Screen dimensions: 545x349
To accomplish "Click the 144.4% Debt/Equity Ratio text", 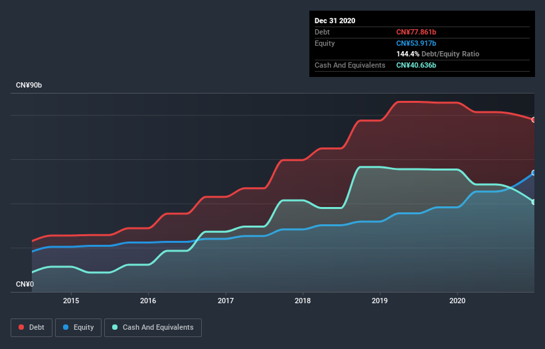I will coord(437,54).
